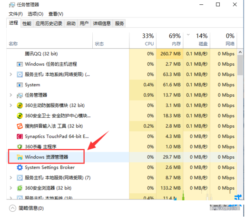Switch to the 用户 tab
Viewport: 245px width, 217px height.
84,23
